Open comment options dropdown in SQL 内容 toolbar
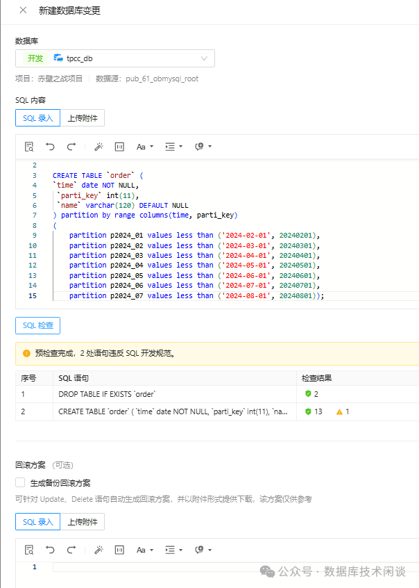 pyautogui.click(x=203, y=147)
